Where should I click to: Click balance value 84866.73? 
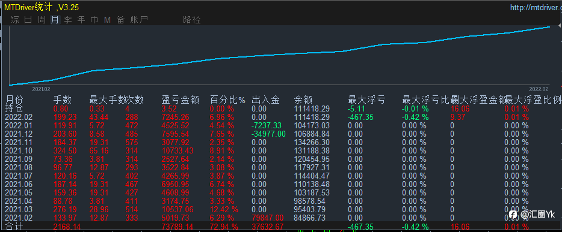coord(309,218)
